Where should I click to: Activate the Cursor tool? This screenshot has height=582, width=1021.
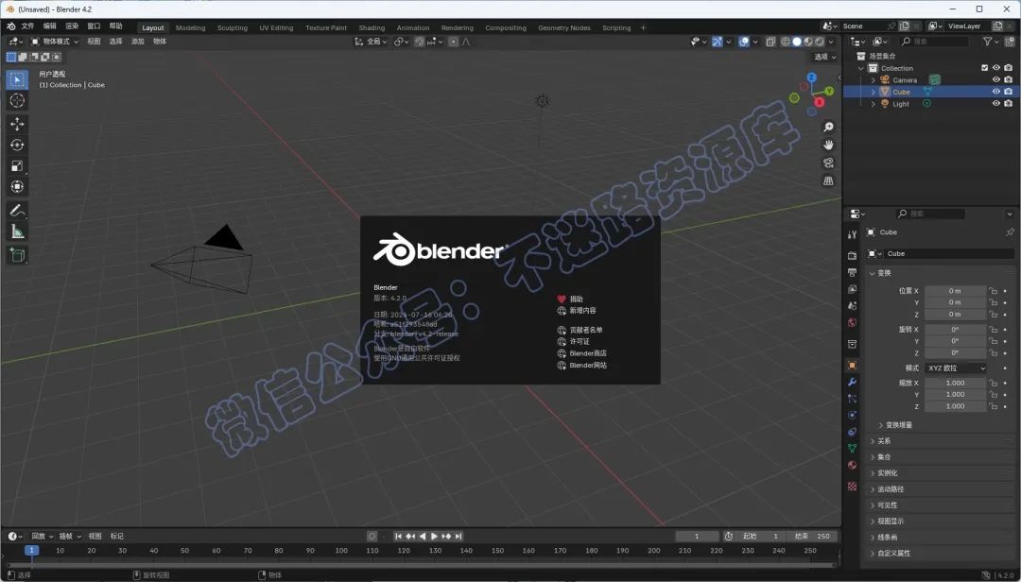(17, 100)
